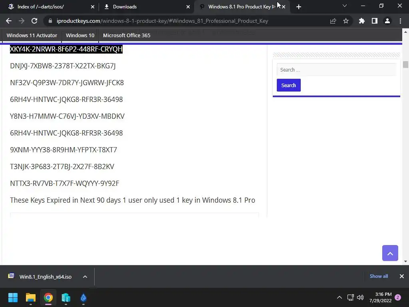Viewport: 409px width, 307px height.
Task: Click key 9XNM-YYY38-8R9HM-YFPTX-T8XT7
Action: point(64,150)
